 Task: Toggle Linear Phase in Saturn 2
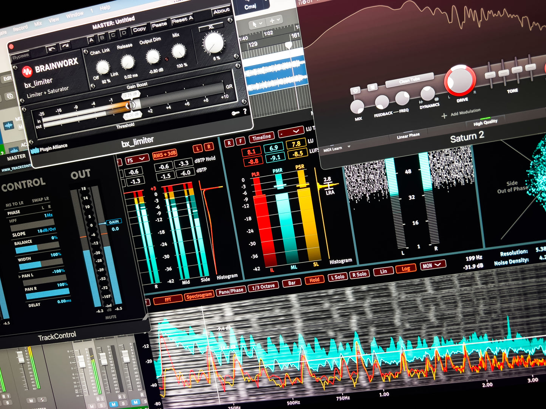point(408,136)
